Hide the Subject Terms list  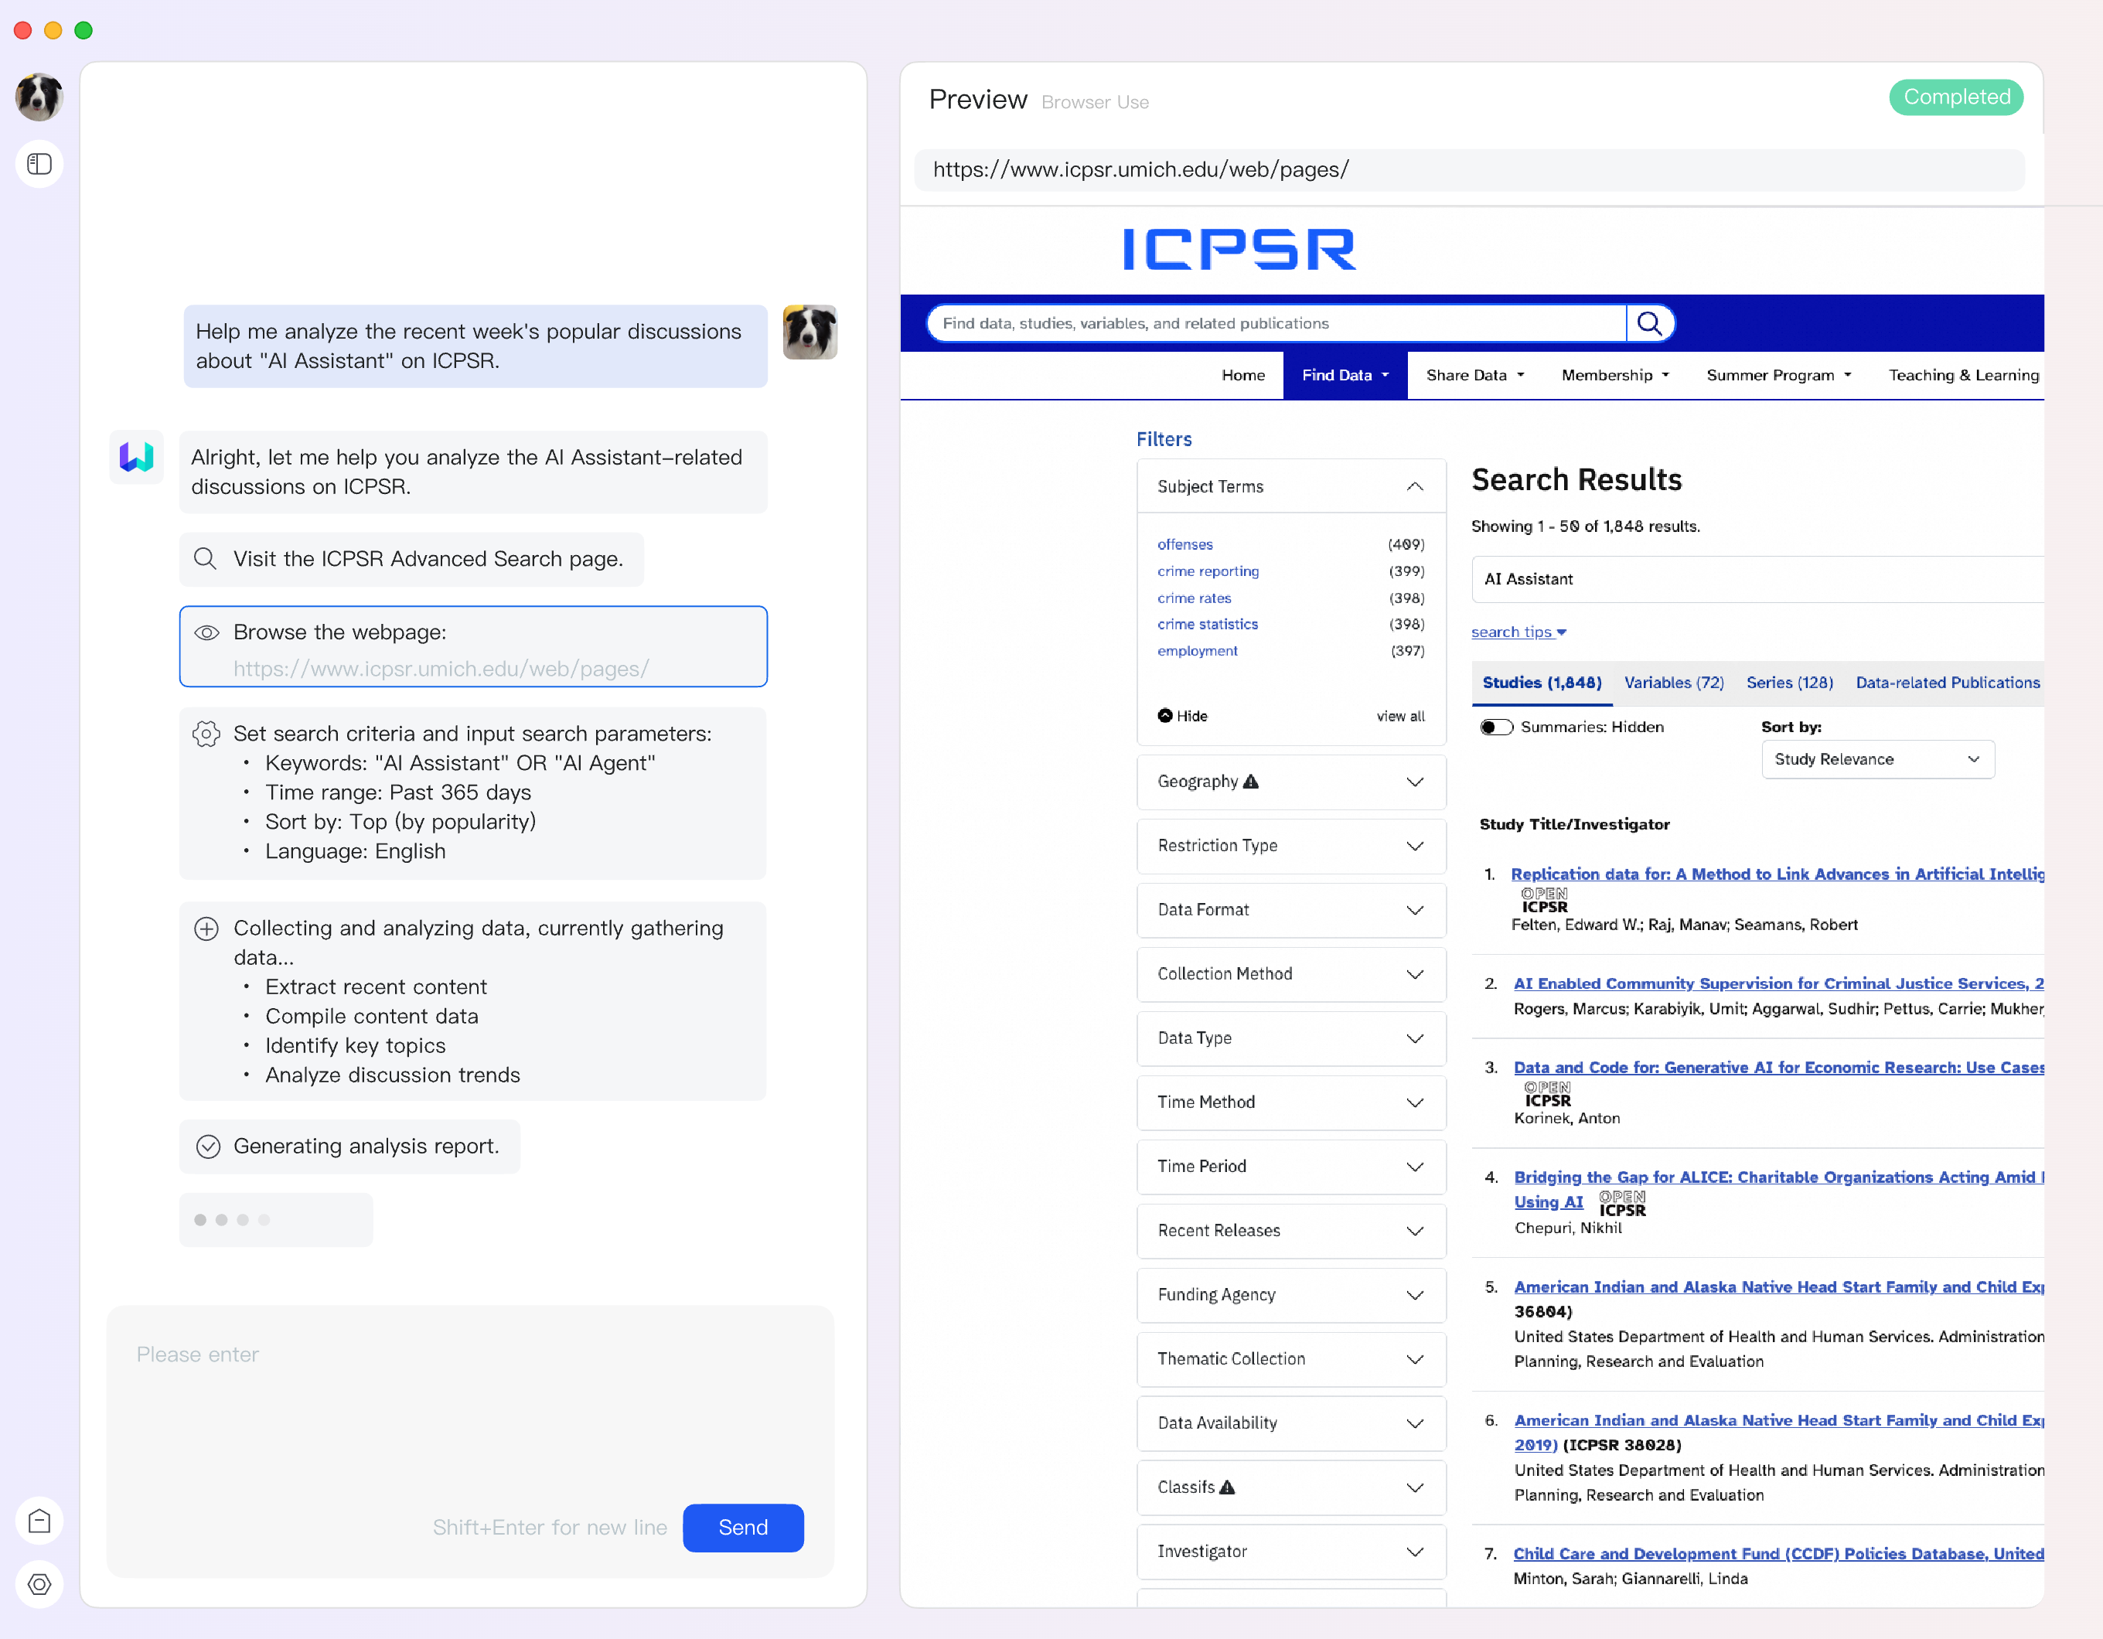(1182, 715)
